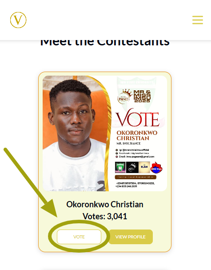The image size is (211, 270).
Task: Click the MR. INSURANCE title on poster
Action: 128,143
